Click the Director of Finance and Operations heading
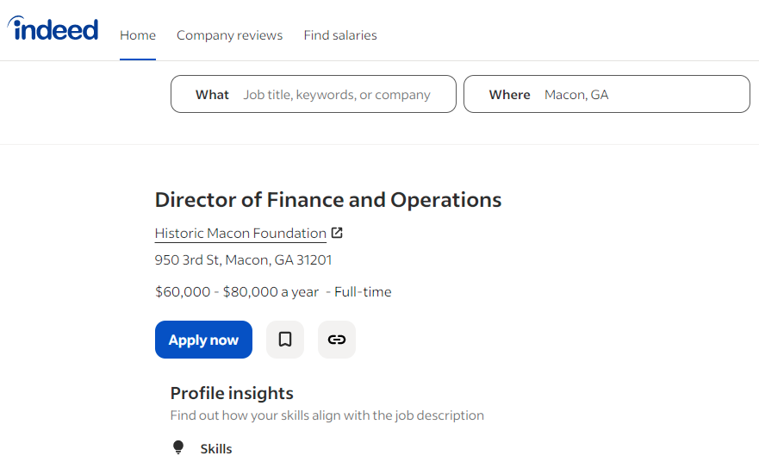The width and height of the screenshot is (759, 462). pyautogui.click(x=328, y=200)
